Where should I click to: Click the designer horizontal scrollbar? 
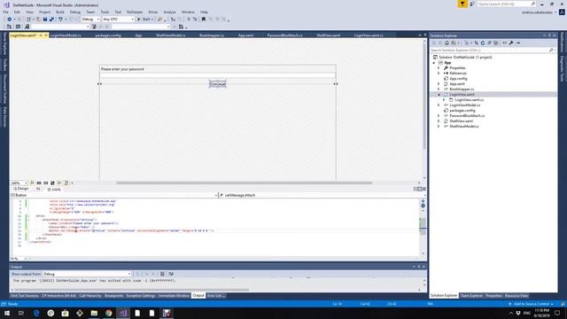(x=245, y=183)
